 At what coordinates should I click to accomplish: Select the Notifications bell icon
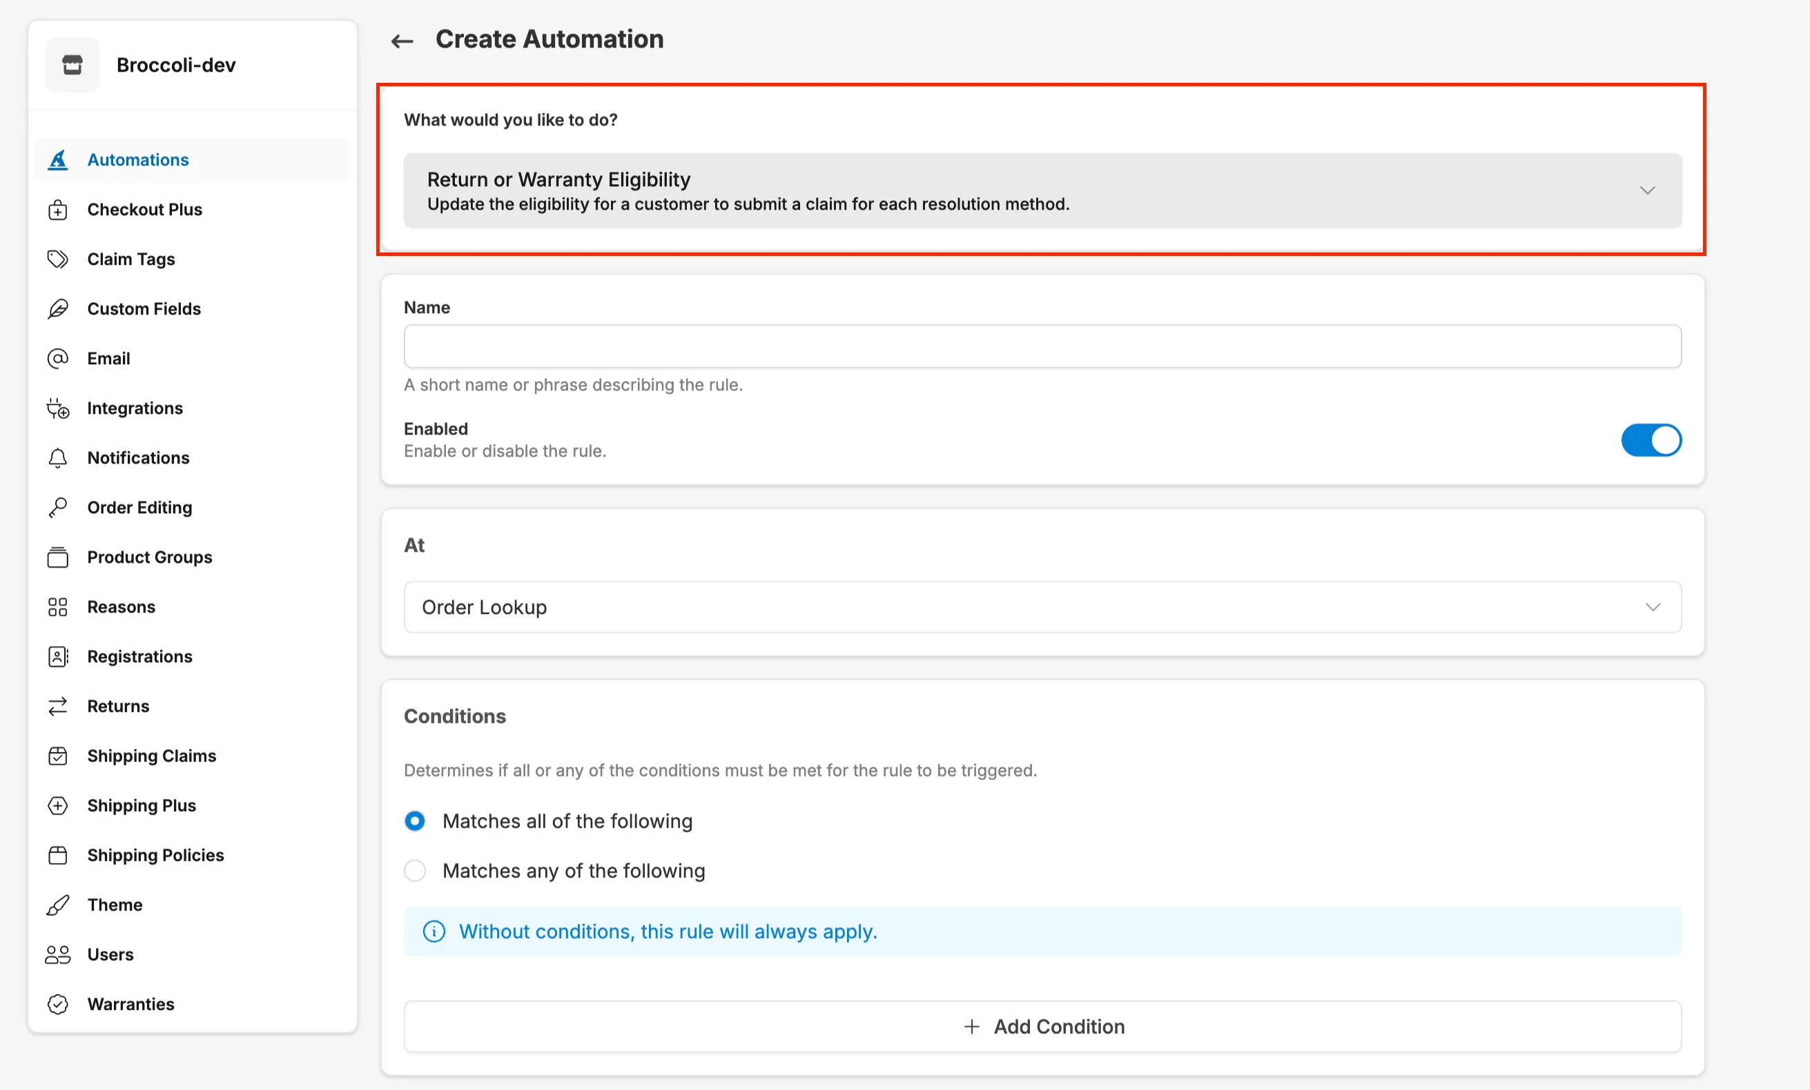pyautogui.click(x=58, y=457)
